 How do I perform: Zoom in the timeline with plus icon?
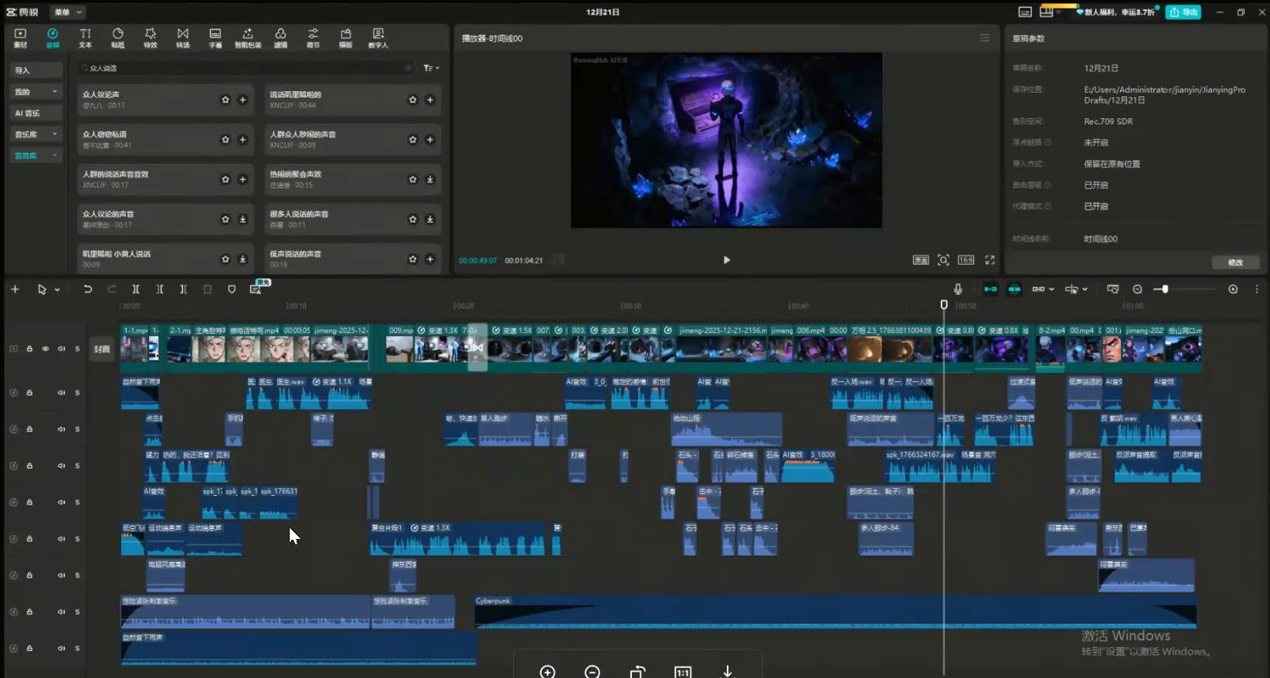[1233, 290]
